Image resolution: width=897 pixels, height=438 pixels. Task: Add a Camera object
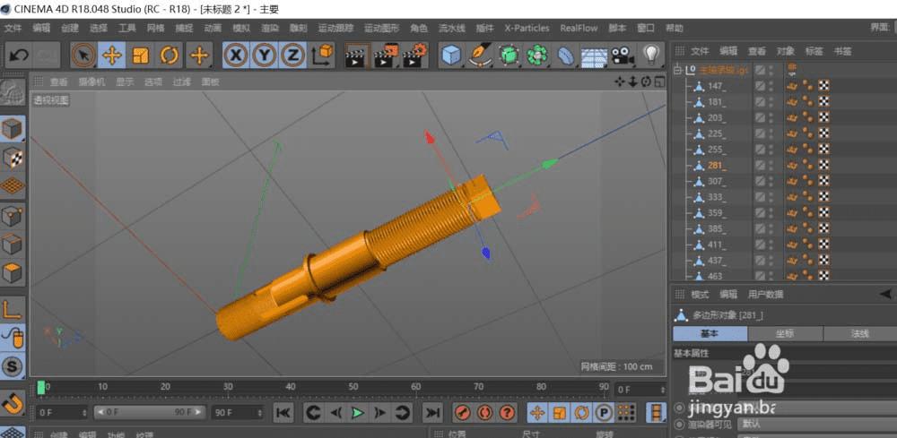(623, 56)
